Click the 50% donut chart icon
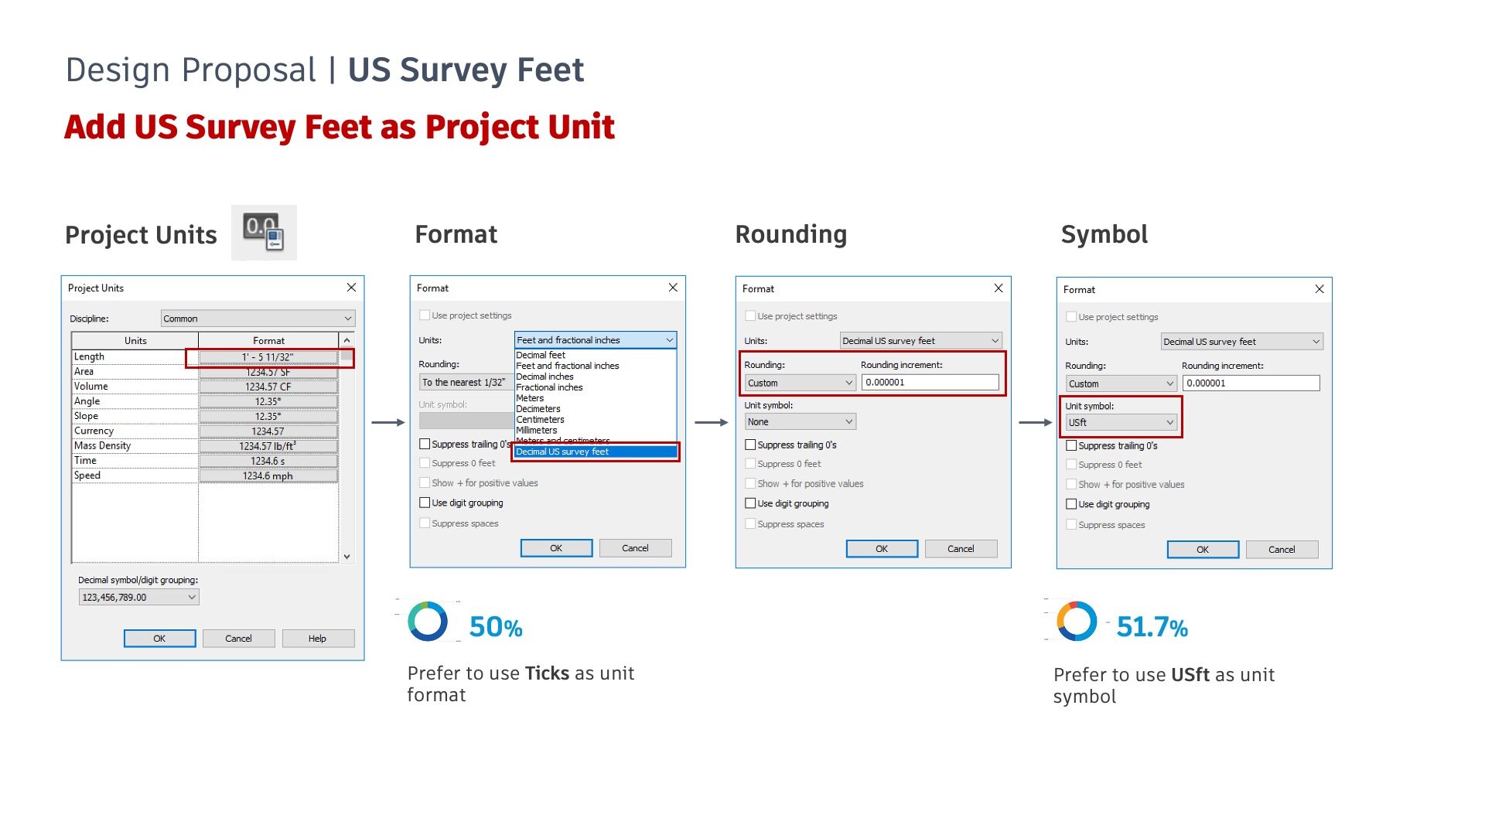1485x835 pixels. (x=428, y=622)
